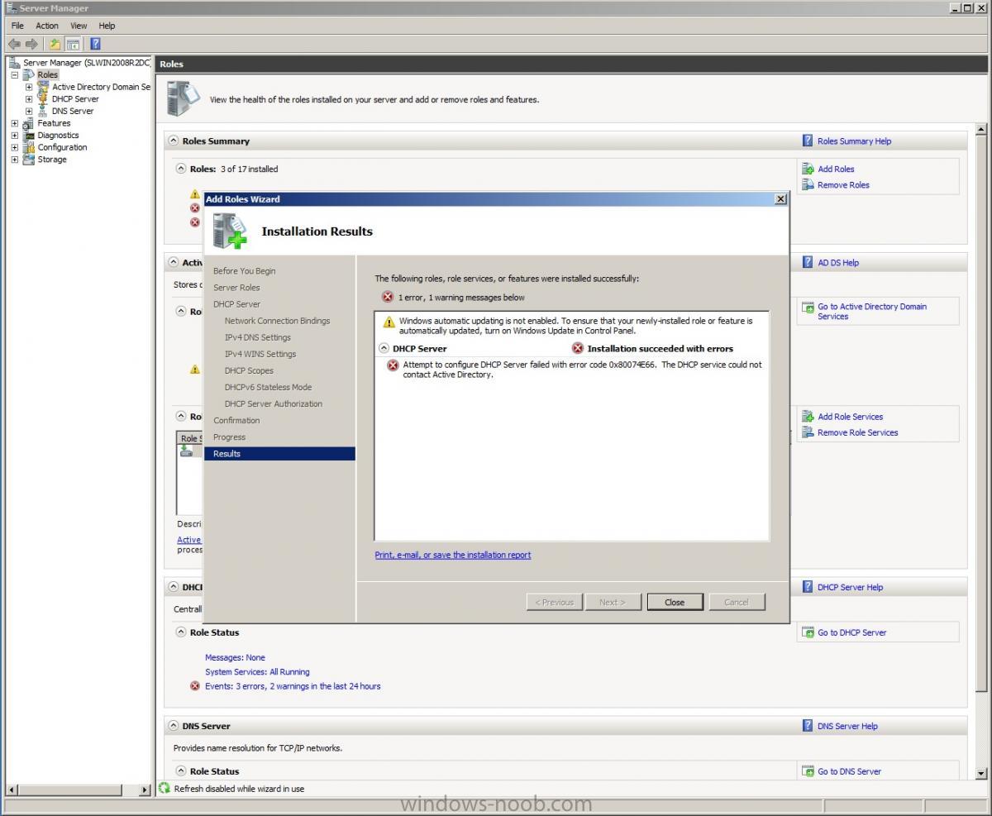Screen dimensions: 992x816
Task: Select Storage in the console tree
Action: (x=52, y=160)
